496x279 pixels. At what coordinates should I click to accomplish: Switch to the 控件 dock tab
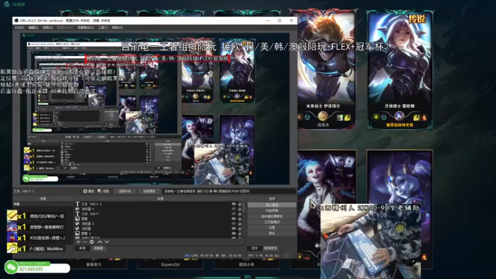(254, 249)
